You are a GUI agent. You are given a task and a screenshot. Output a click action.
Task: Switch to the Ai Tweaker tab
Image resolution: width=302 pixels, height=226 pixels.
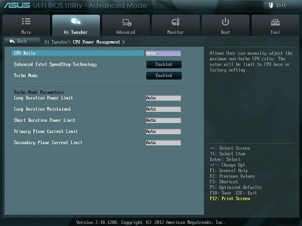[x=76, y=25]
